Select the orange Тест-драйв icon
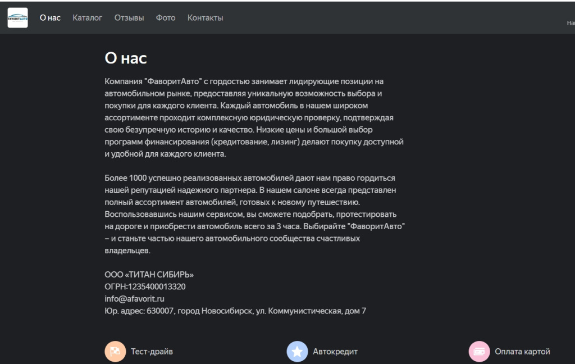The image size is (575, 364). [115, 351]
